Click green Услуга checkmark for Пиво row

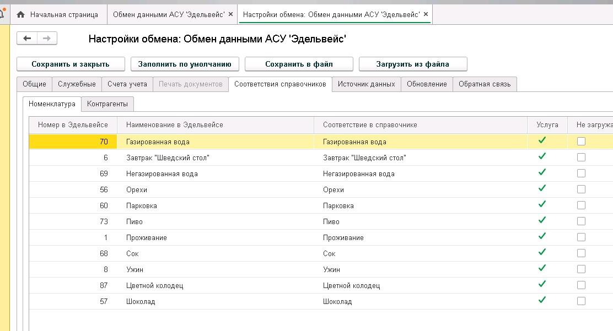tap(542, 221)
